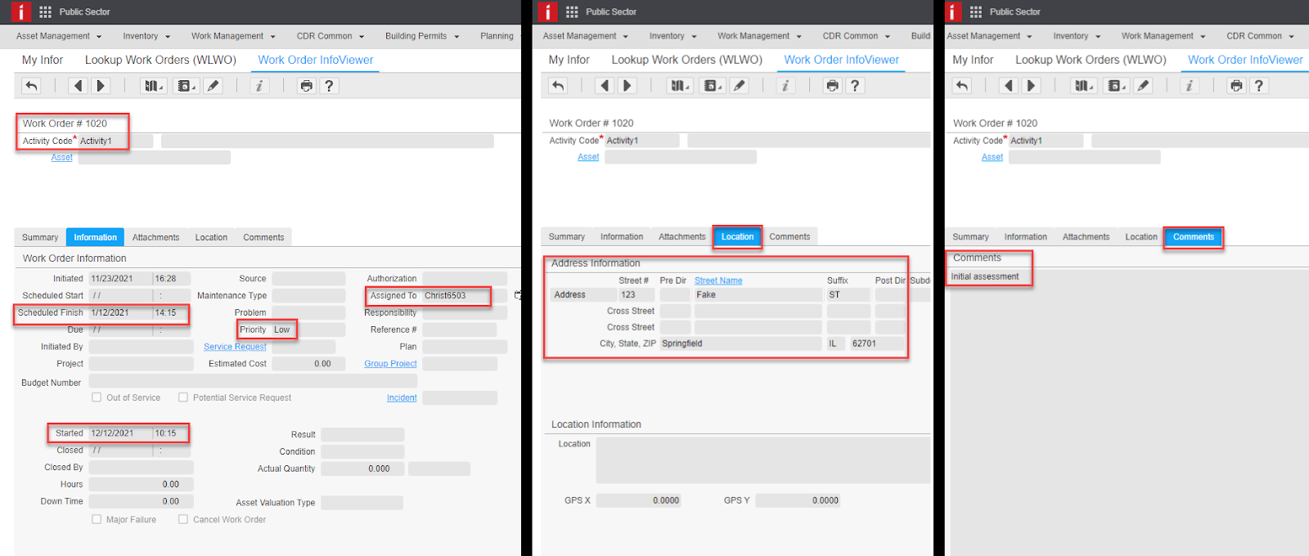Click the italic 'i' info icon in left toolbar
This screenshot has width=1309, height=556.
(259, 86)
